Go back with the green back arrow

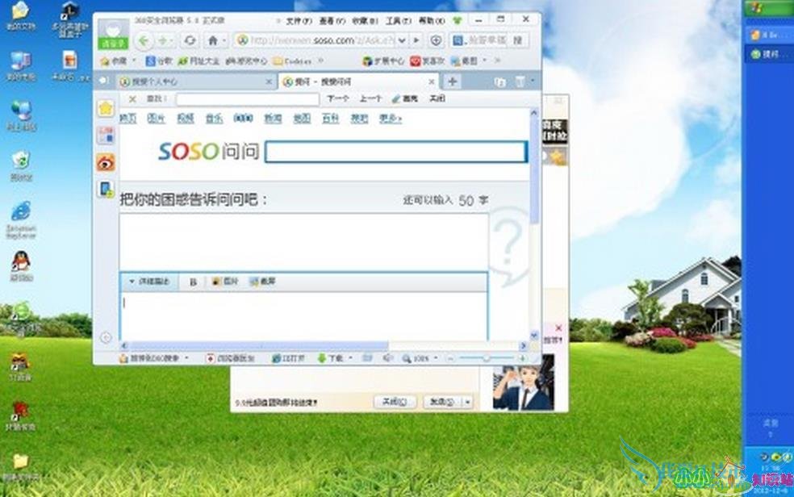tap(144, 40)
